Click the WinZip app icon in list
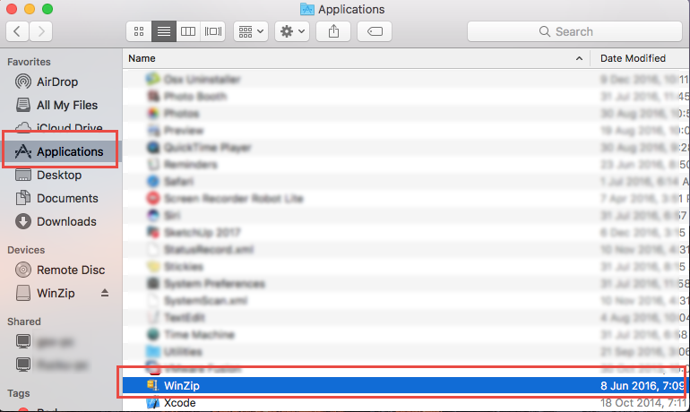690x412 pixels. [152, 386]
